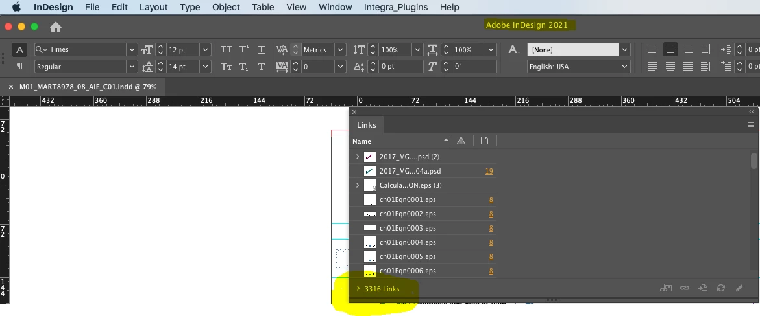Sort links by Status warning column

(x=461, y=141)
